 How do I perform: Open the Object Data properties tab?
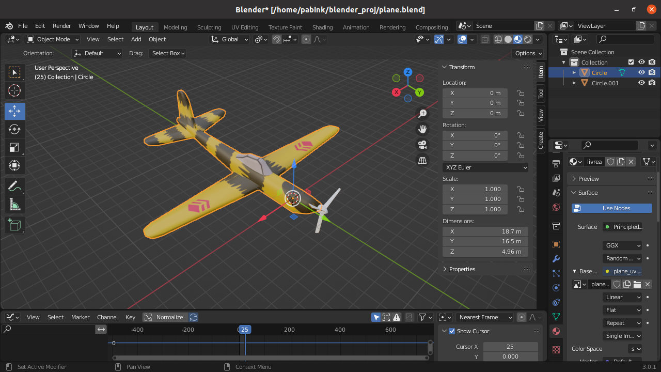coord(556,317)
